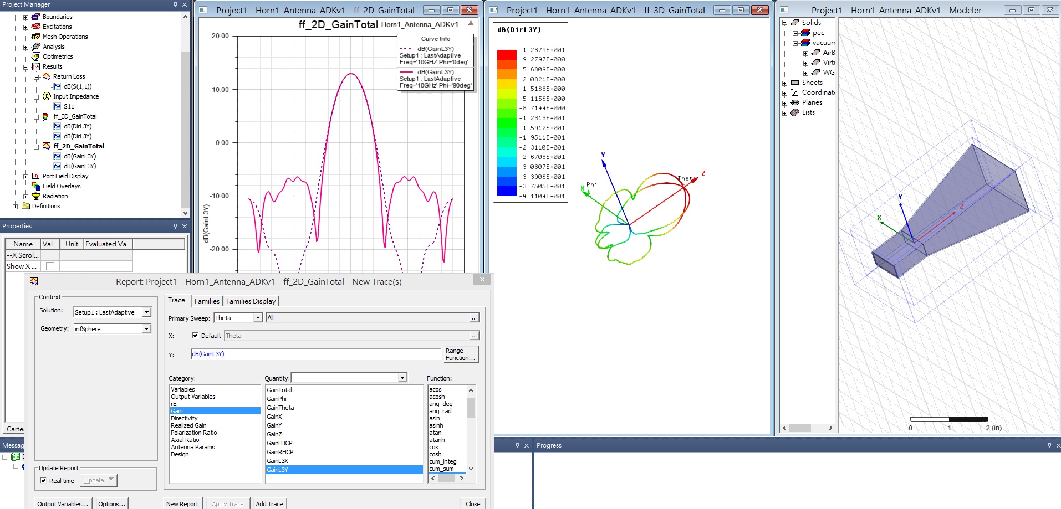The width and height of the screenshot is (1061, 509).
Task: Switch to the Families Display tab
Action: coord(251,301)
